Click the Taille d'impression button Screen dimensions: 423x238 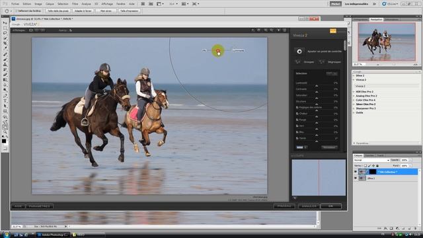point(130,11)
